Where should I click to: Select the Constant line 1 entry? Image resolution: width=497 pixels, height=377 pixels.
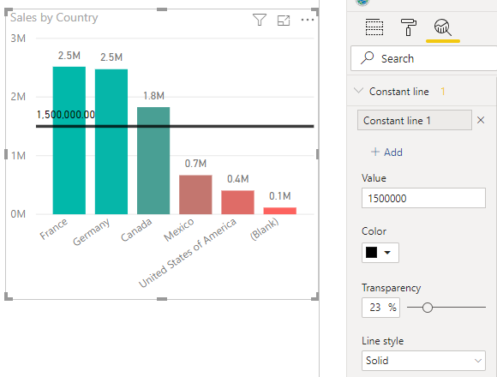[x=414, y=120]
